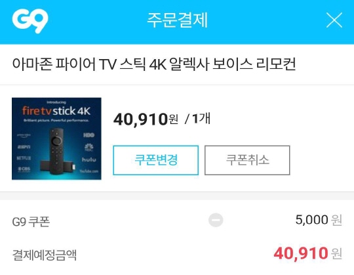Select the 주문결제 header title
354x275 pixels.
pyautogui.click(x=177, y=20)
